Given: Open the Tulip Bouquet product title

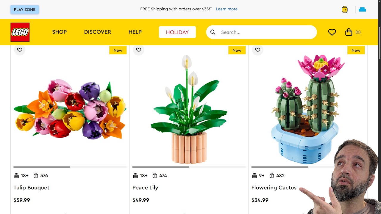Looking at the screenshot, I should point(32,188).
